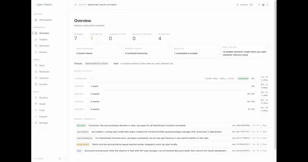Click the Overview home icon
This screenshot has width=308, height=162.
(36, 33)
